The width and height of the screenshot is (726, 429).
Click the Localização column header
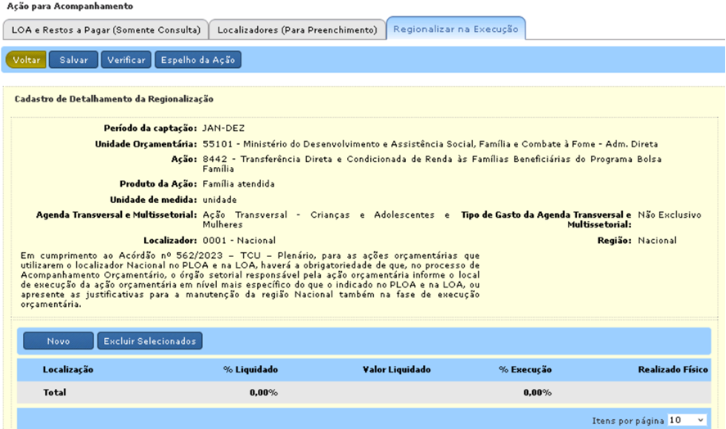click(68, 370)
